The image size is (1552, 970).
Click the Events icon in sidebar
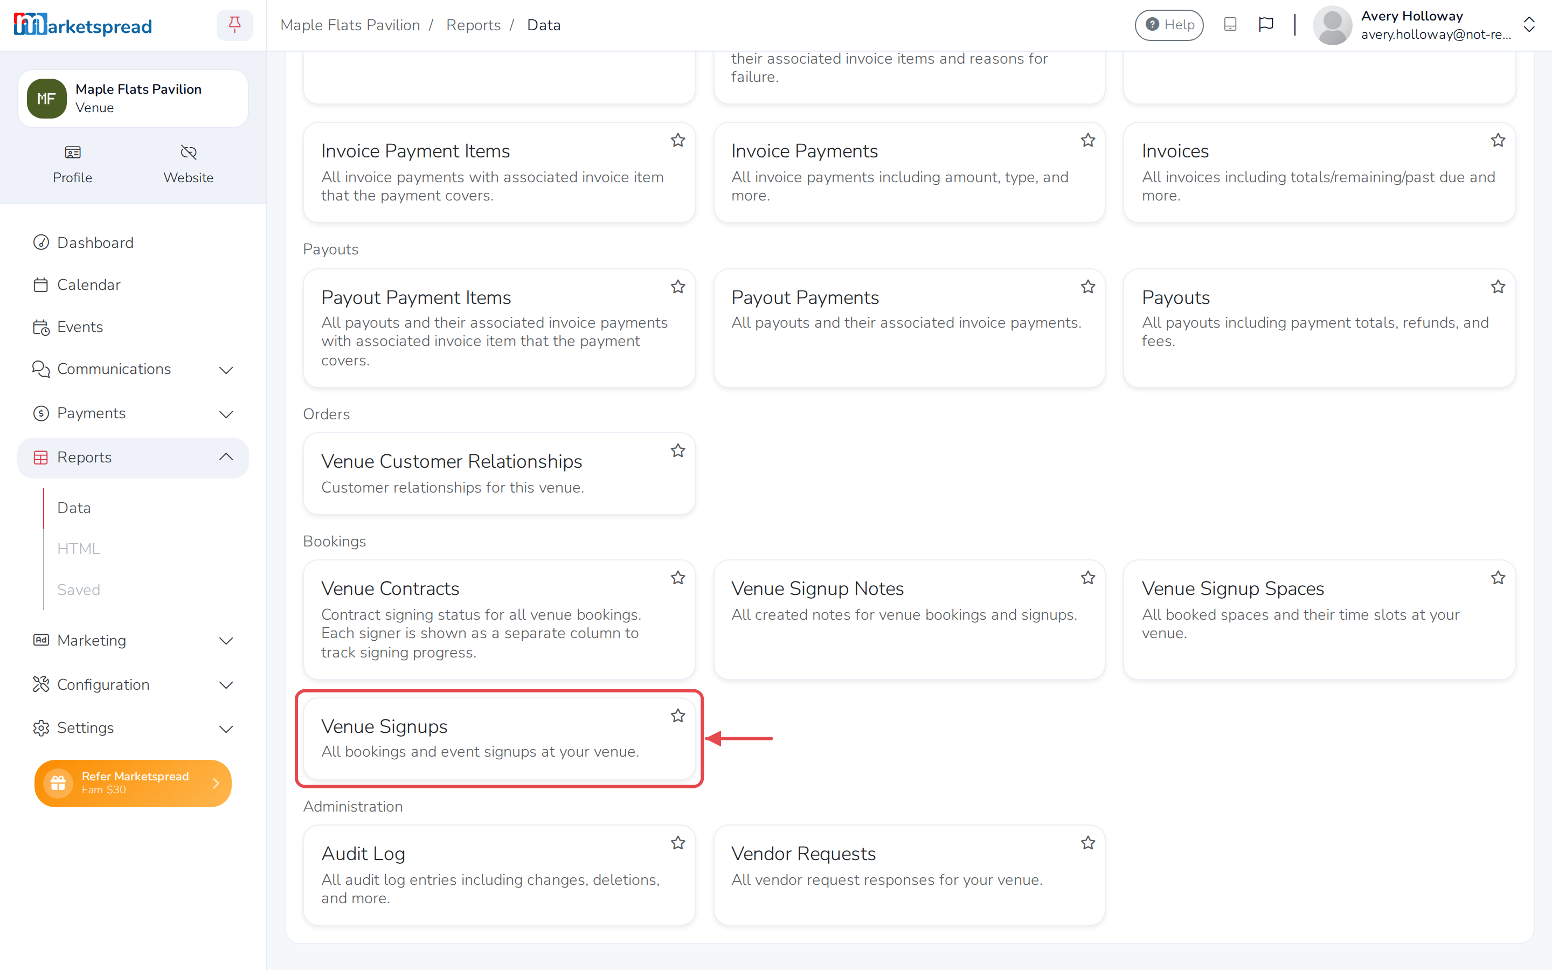pyautogui.click(x=41, y=327)
